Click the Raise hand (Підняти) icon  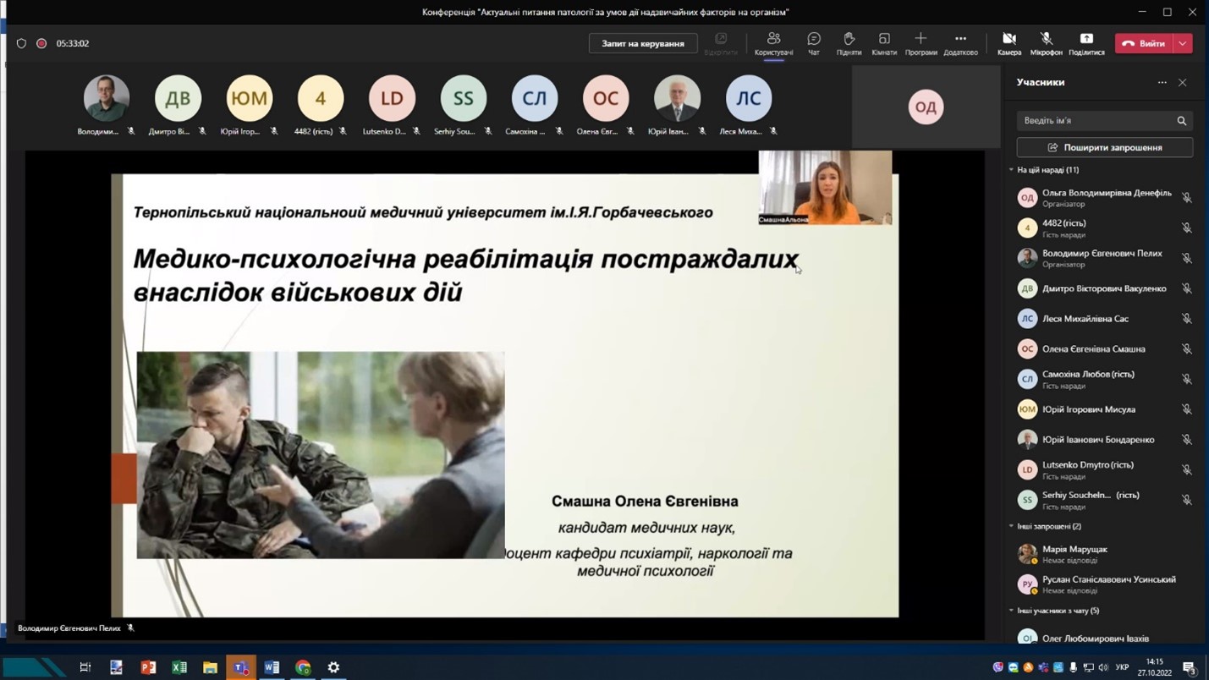[849, 40]
